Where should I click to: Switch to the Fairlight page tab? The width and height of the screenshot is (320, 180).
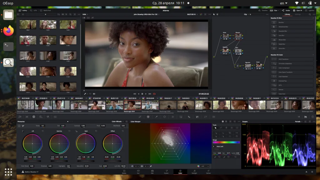pyautogui.click(x=194, y=172)
